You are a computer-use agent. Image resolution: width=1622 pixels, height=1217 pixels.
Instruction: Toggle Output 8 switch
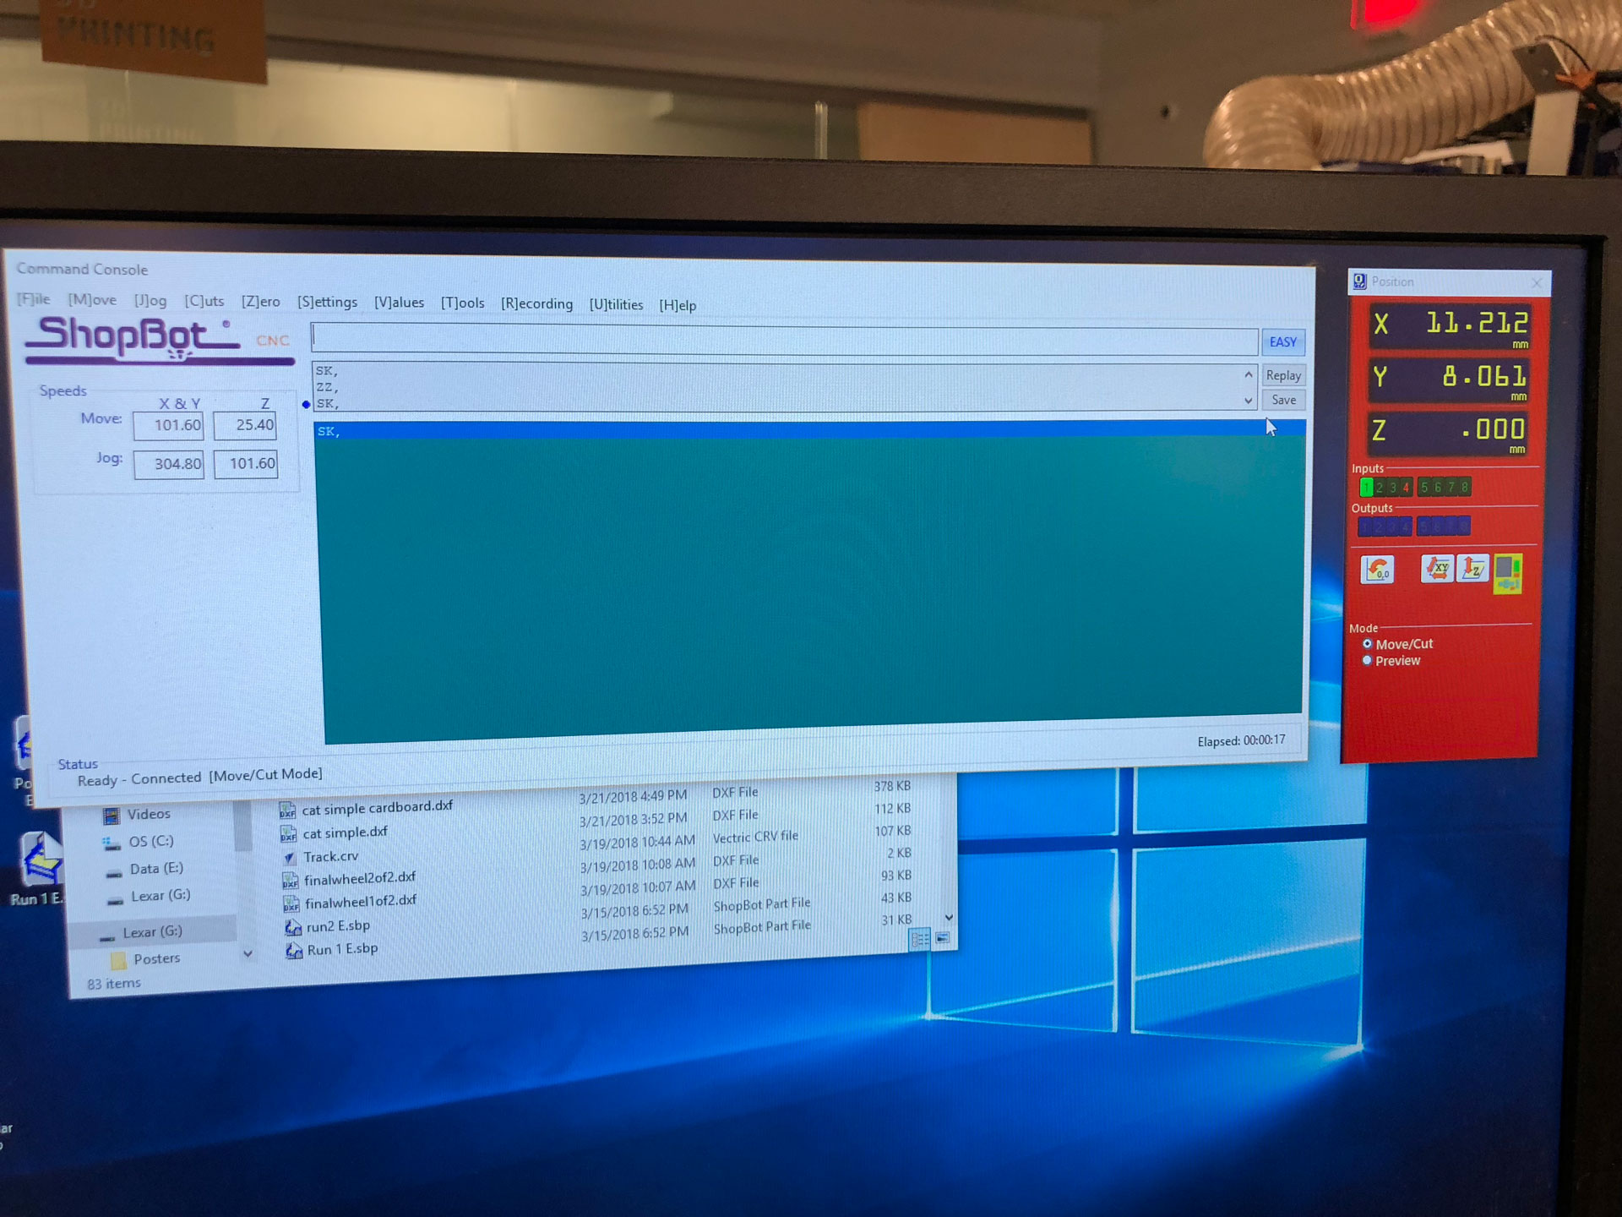click(x=1464, y=527)
